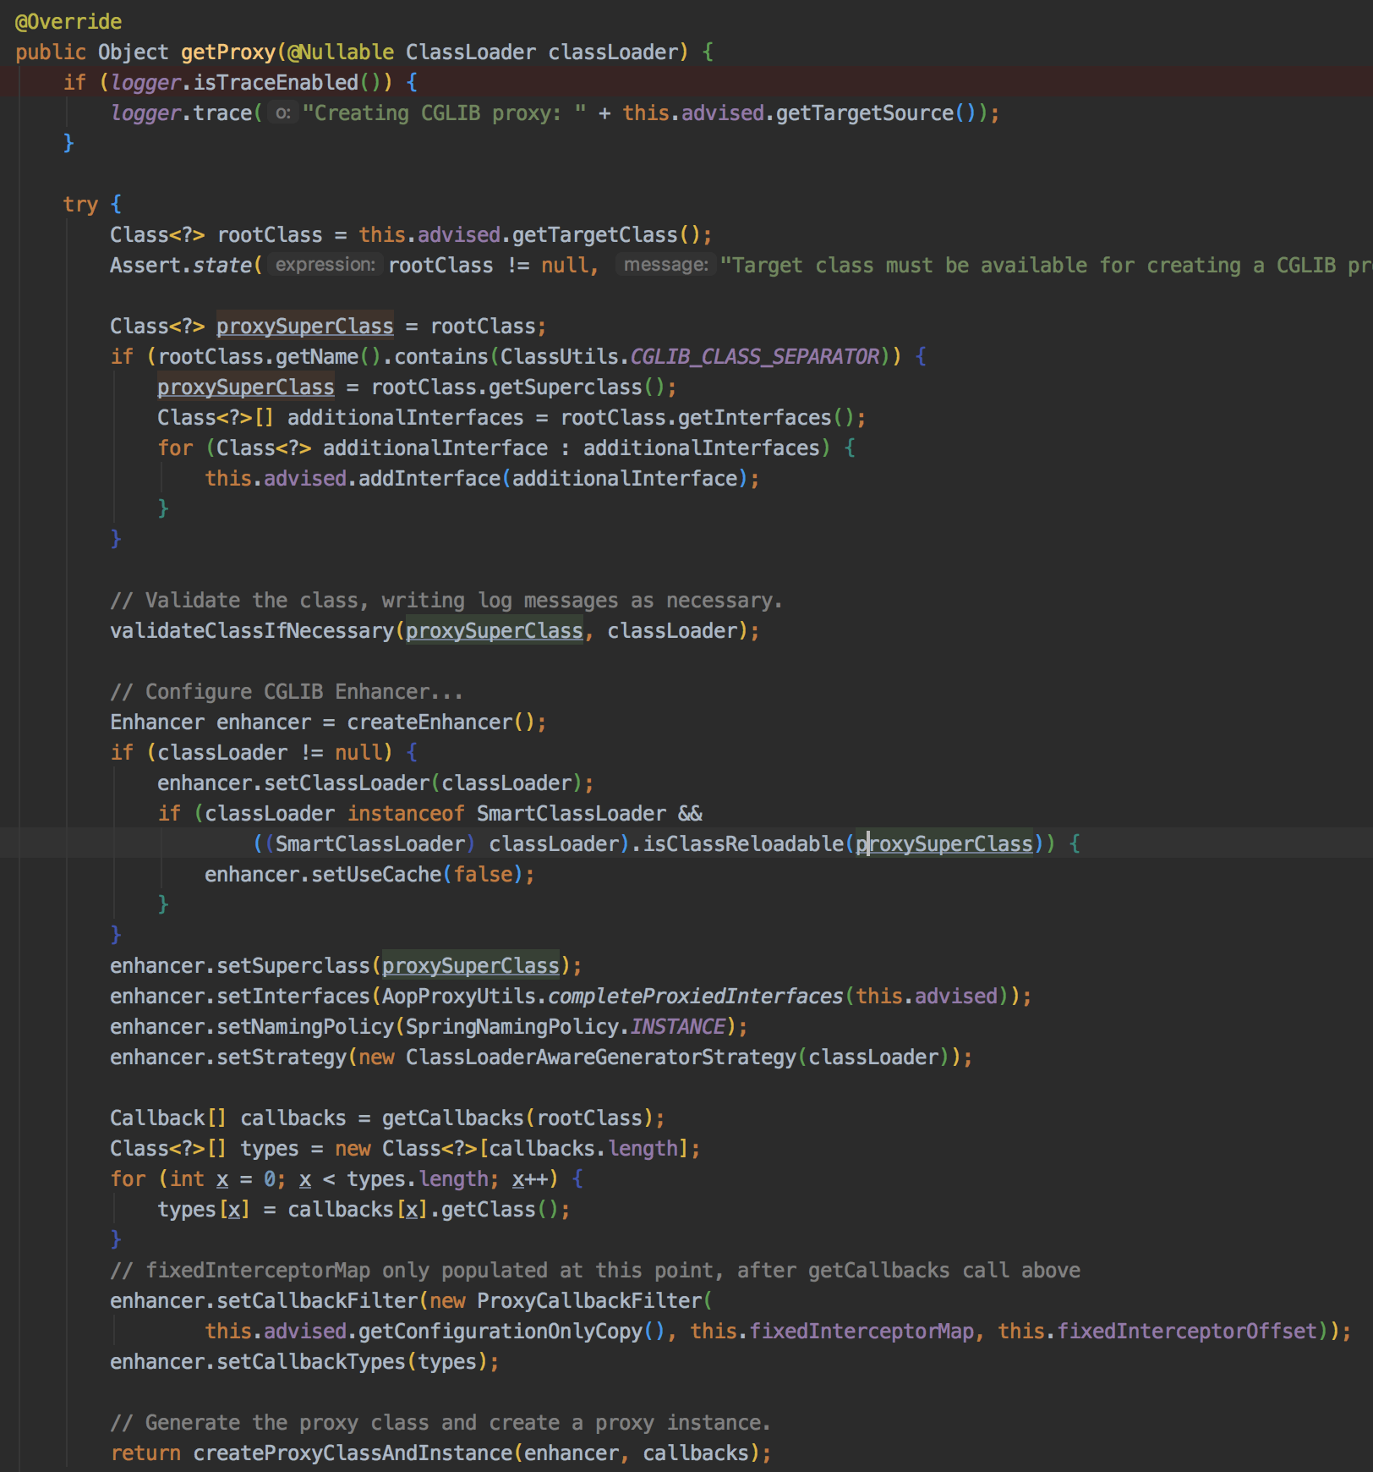
Task: Click the '// Validate the class' comment
Action: point(446,600)
